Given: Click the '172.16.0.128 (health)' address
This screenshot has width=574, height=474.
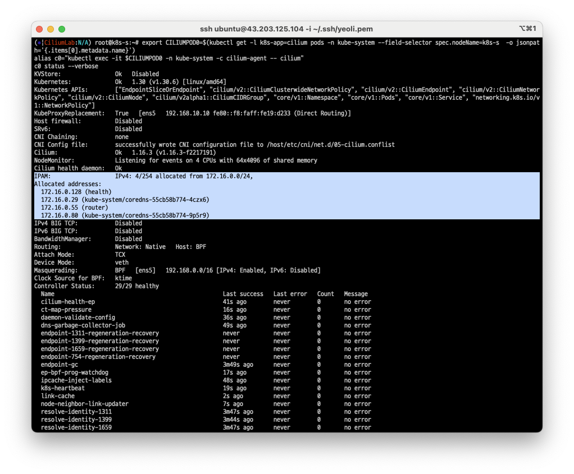Looking at the screenshot, I should (x=76, y=192).
